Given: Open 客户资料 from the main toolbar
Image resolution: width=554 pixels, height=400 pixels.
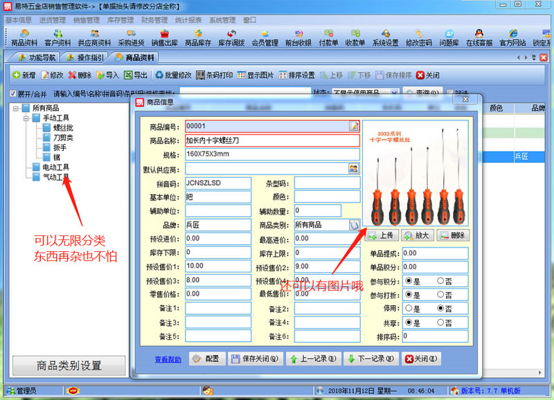Looking at the screenshot, I should tap(58, 37).
